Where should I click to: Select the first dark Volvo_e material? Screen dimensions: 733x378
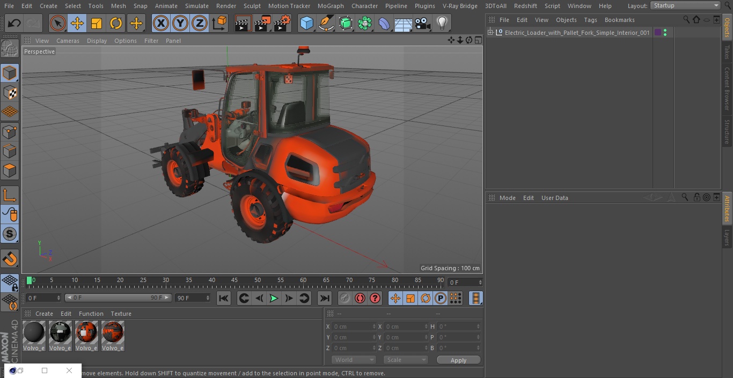click(x=34, y=336)
